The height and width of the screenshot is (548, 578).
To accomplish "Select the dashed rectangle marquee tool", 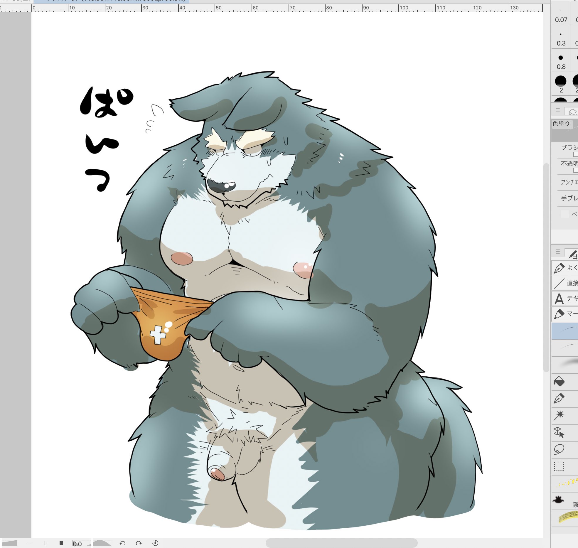I will (559, 466).
